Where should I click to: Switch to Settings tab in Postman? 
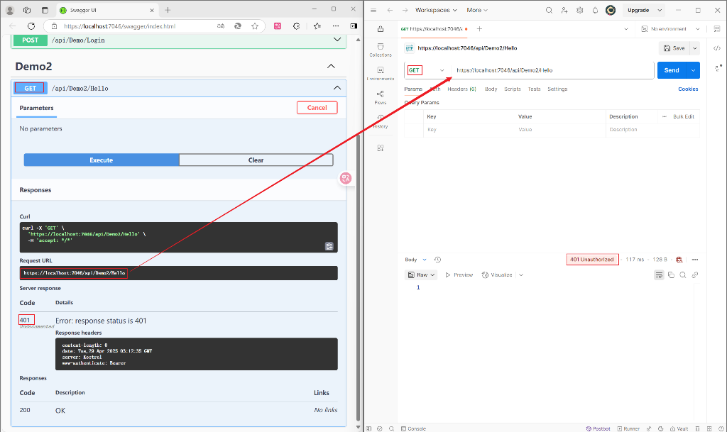click(x=557, y=89)
